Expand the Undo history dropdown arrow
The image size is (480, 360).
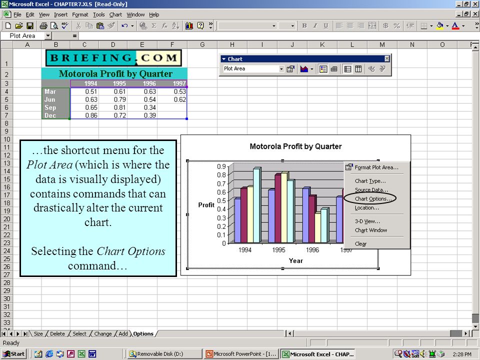coord(132,25)
